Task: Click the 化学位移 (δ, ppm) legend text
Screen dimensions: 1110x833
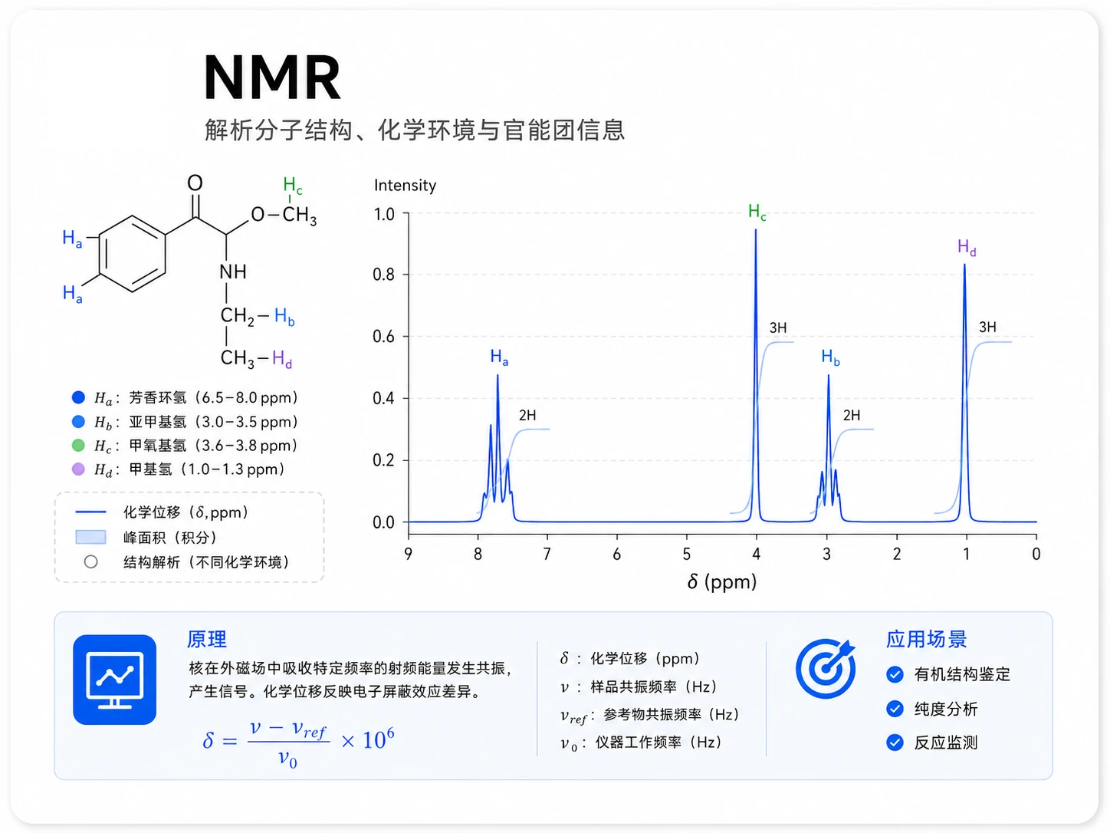Action: (186, 512)
